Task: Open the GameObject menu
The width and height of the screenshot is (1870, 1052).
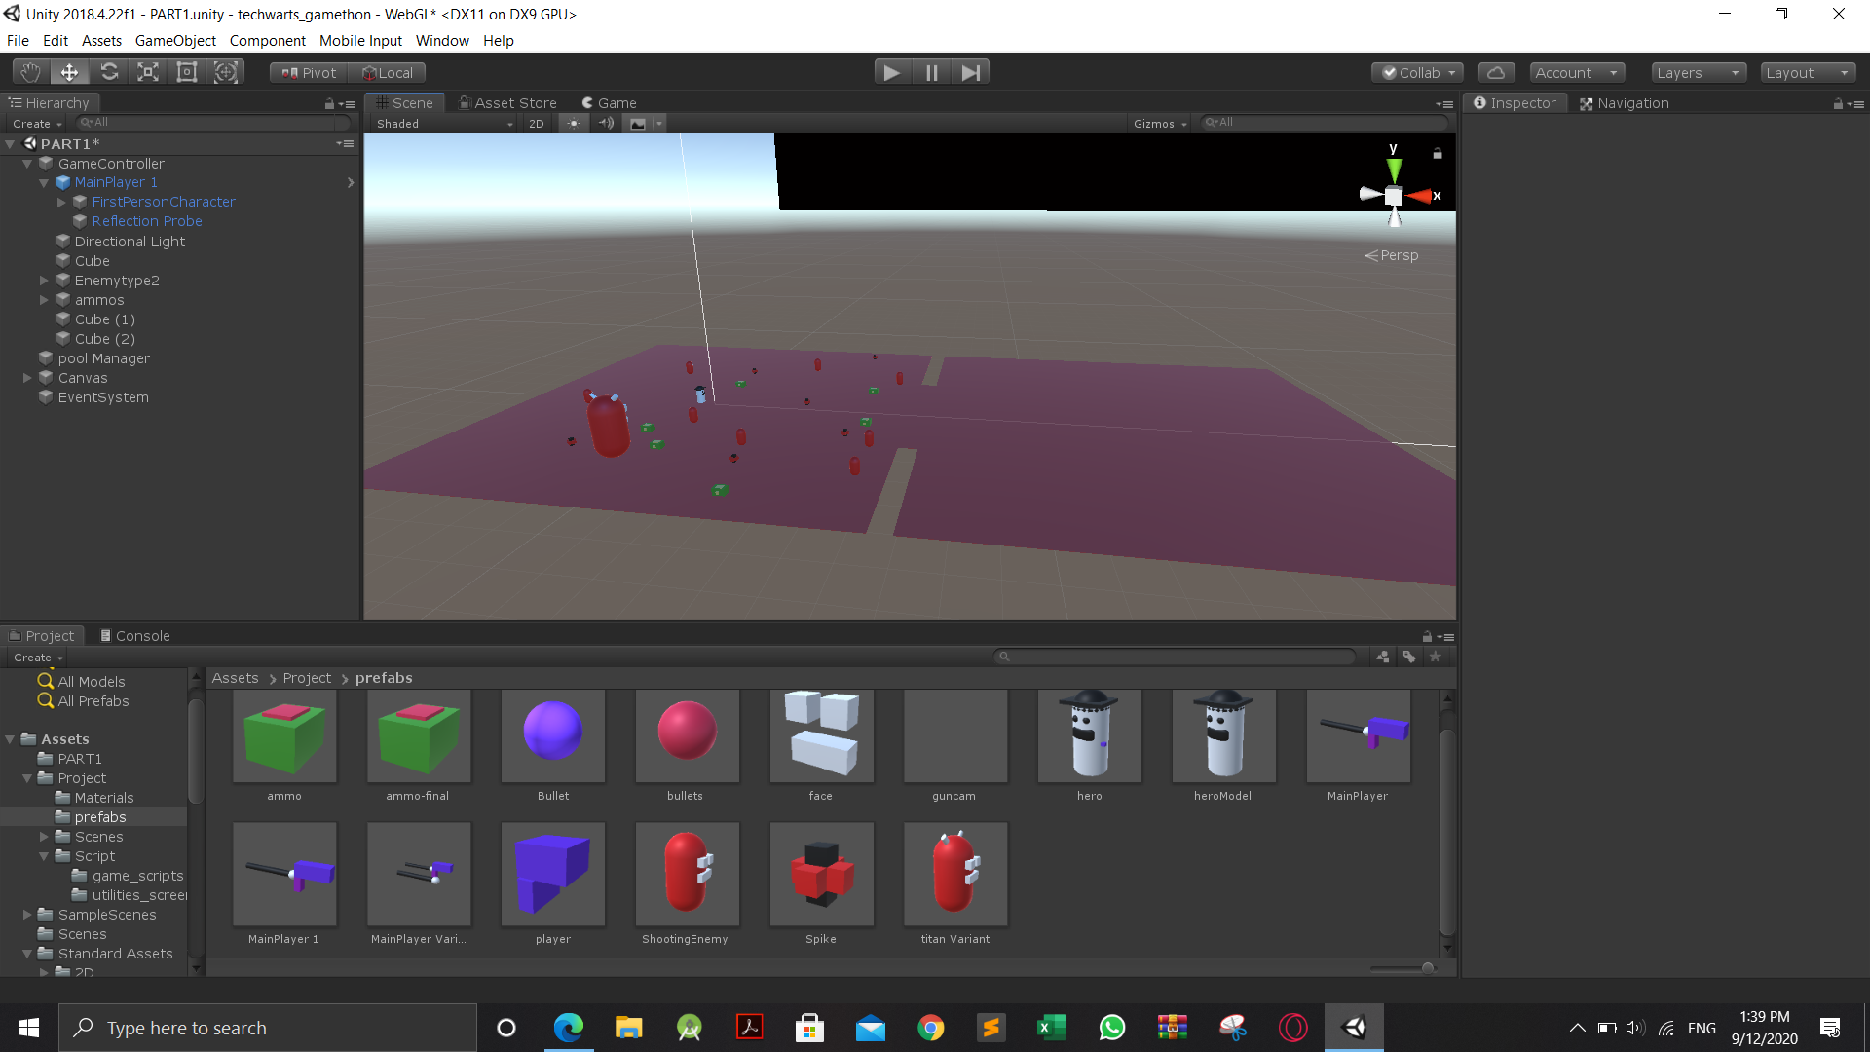Action: pos(175,41)
